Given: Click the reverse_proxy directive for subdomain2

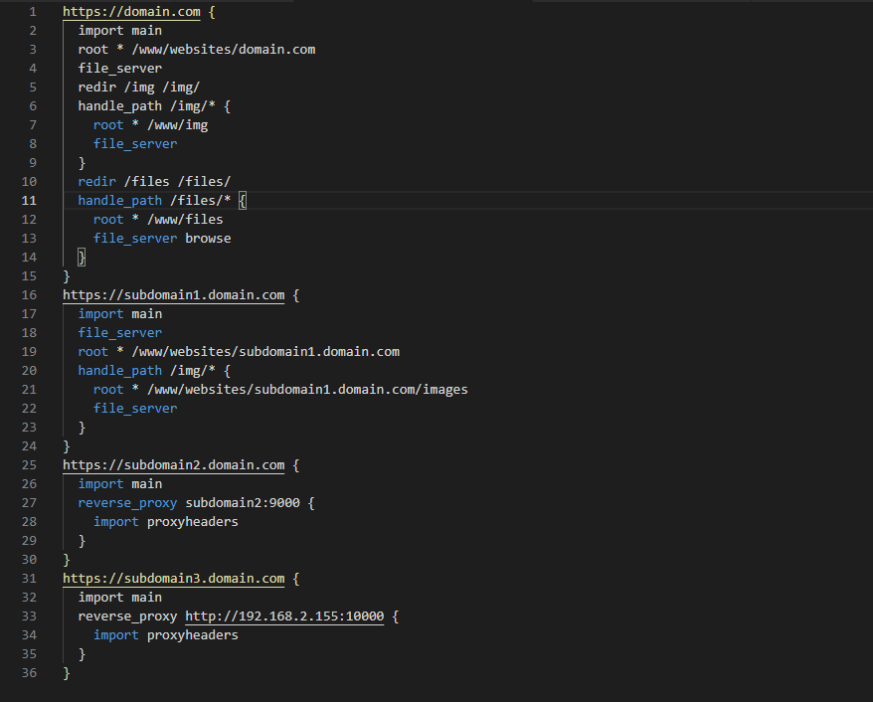Looking at the screenshot, I should [x=127, y=502].
